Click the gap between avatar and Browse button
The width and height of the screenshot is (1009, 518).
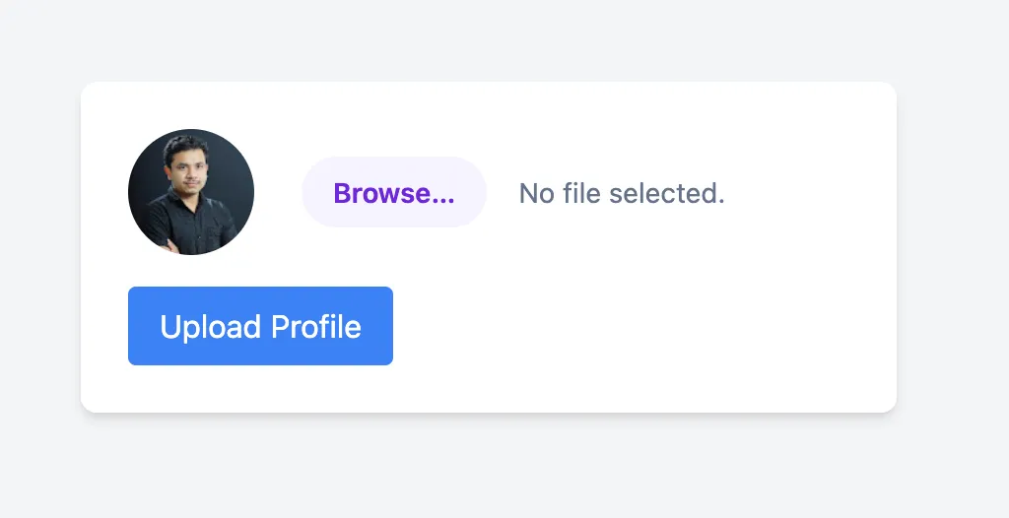278,193
